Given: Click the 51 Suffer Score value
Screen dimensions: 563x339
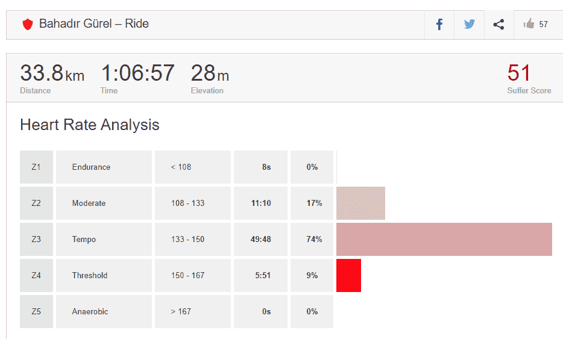Looking at the screenshot, I should click(x=519, y=73).
